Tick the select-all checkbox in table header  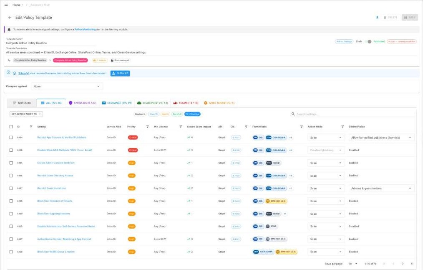[11, 127]
